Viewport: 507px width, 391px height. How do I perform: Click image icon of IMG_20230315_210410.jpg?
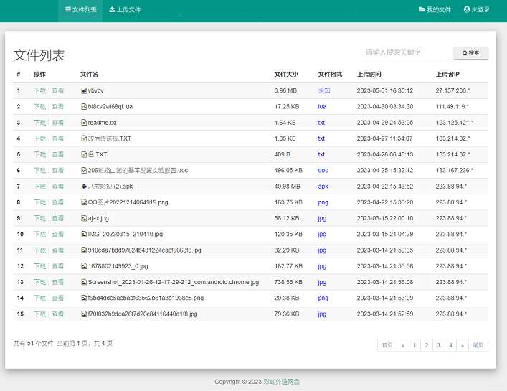coord(84,234)
